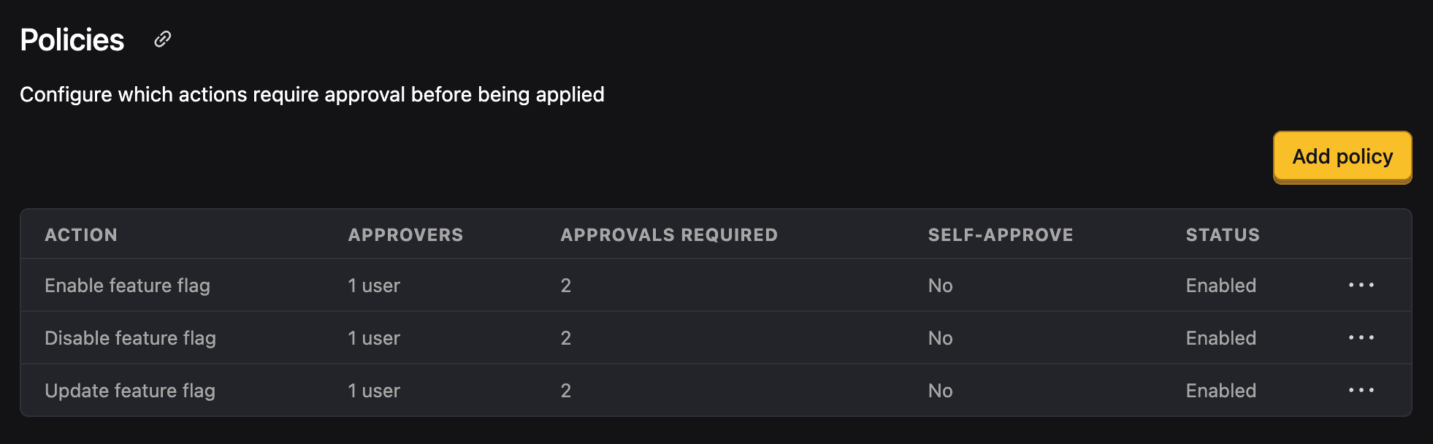Click Enabled status for Update feature flag
The height and width of the screenshot is (444, 1433).
point(1220,391)
